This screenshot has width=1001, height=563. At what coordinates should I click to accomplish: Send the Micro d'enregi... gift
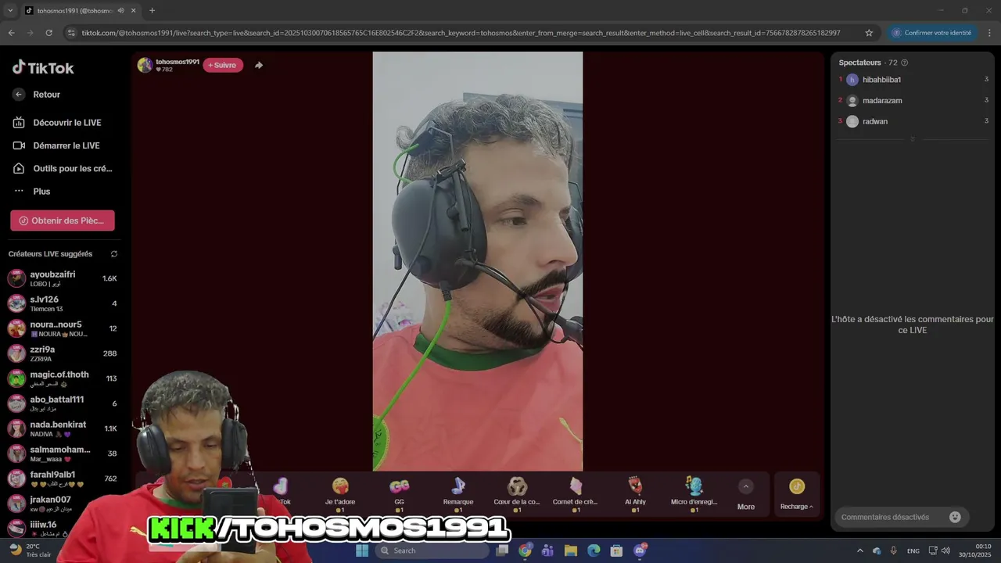point(694,494)
